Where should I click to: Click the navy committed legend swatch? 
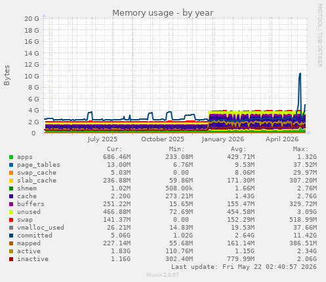[11, 236]
